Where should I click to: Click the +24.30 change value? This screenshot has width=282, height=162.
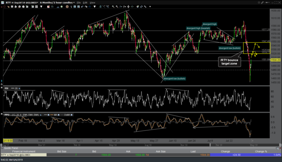point(237,155)
